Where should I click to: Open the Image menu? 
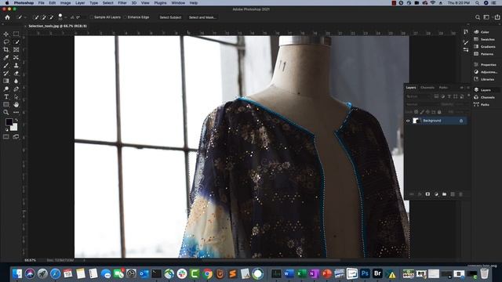pyautogui.click(x=65, y=3)
